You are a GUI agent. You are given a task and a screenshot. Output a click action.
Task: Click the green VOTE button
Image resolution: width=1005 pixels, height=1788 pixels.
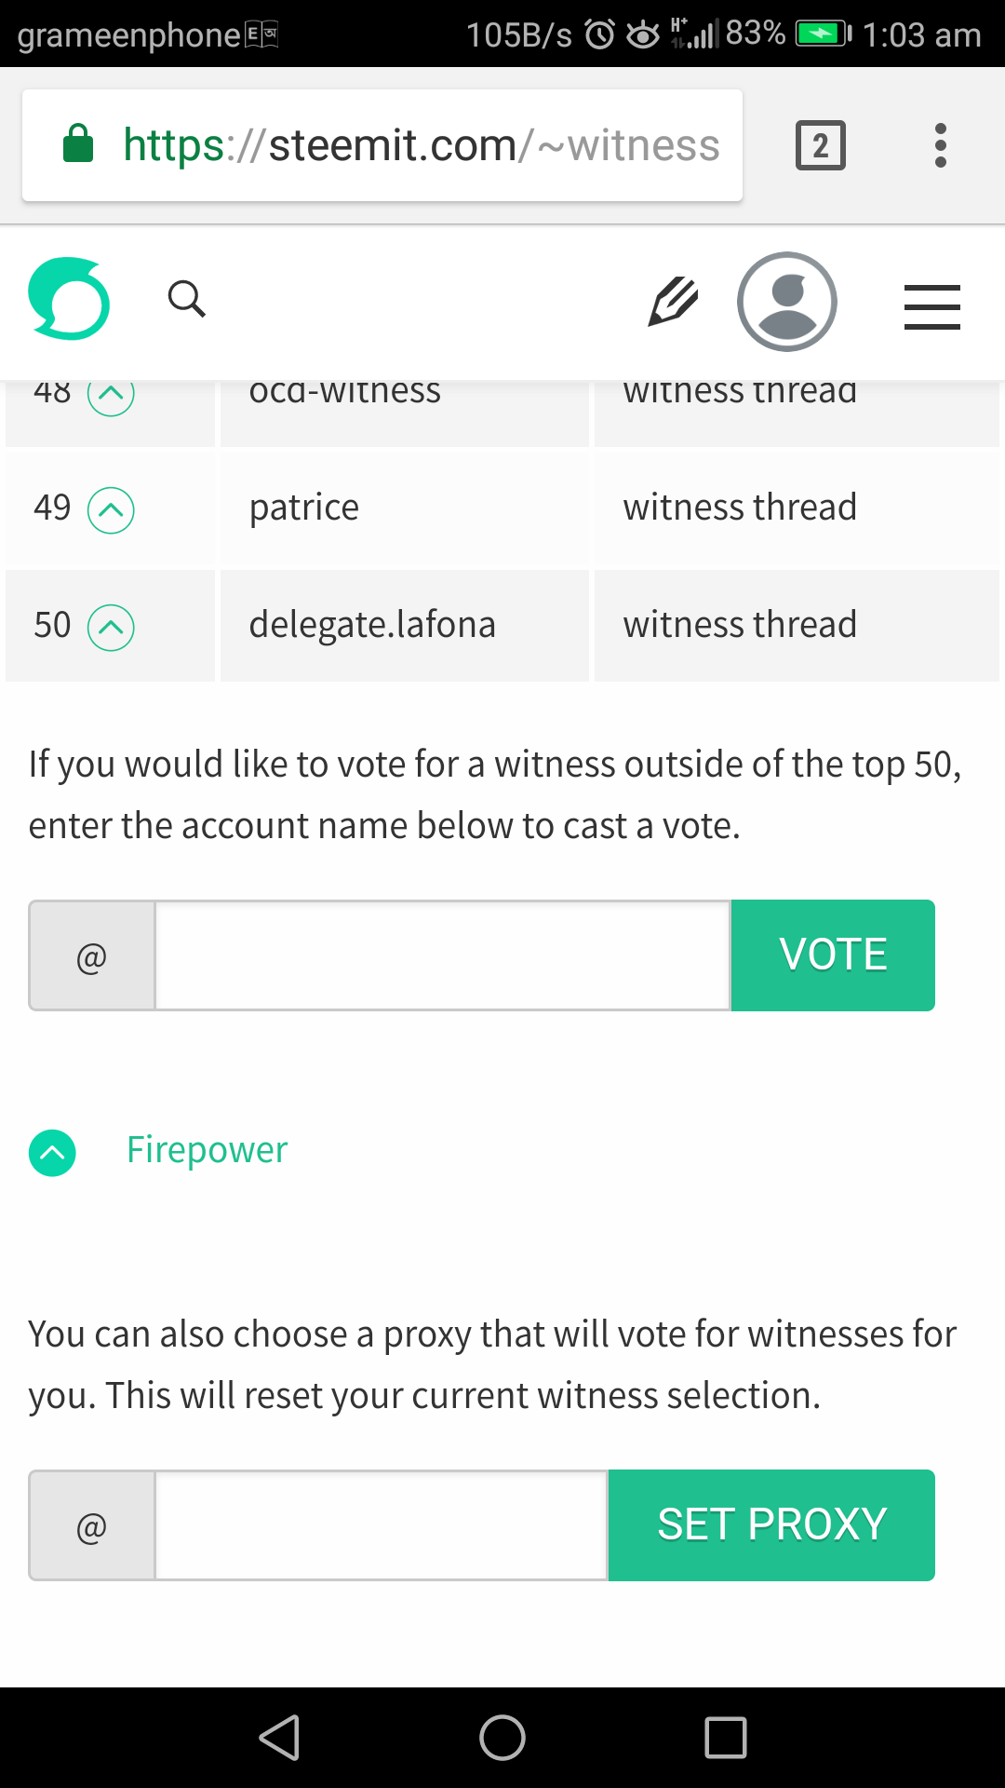tap(833, 955)
